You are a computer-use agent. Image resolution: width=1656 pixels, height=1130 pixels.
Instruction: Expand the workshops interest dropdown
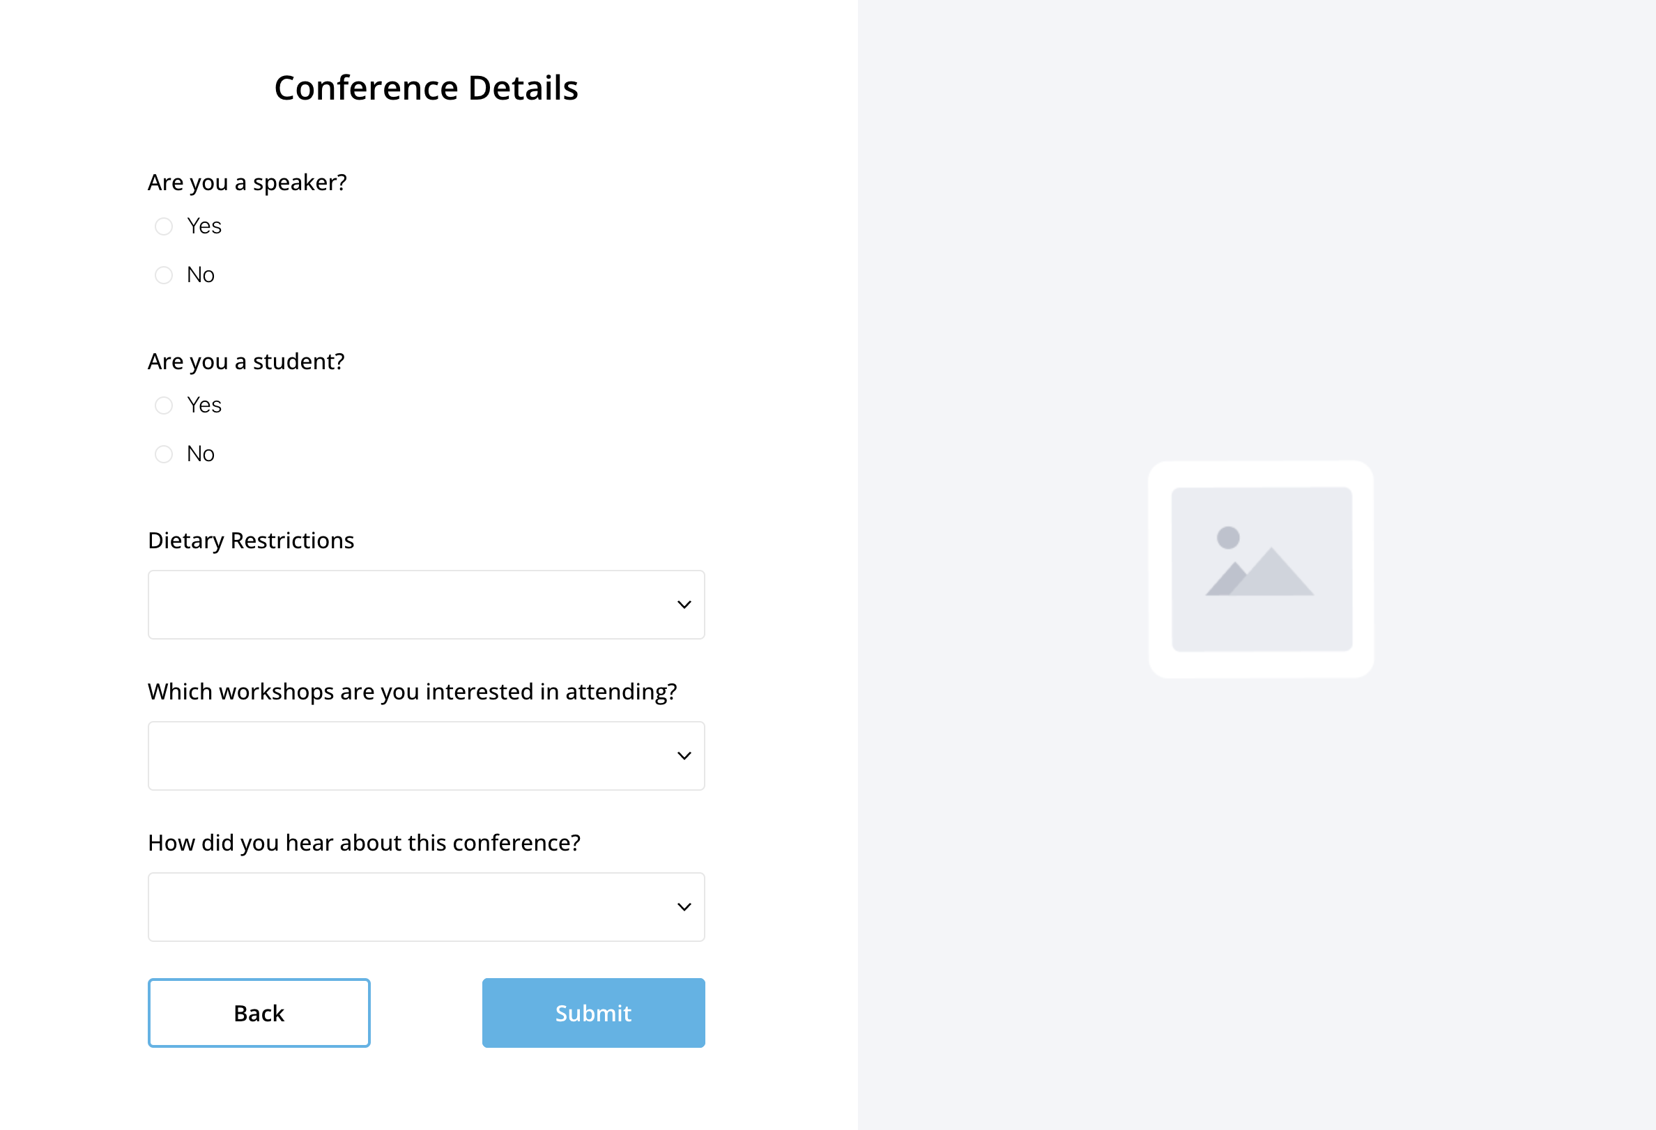point(425,755)
